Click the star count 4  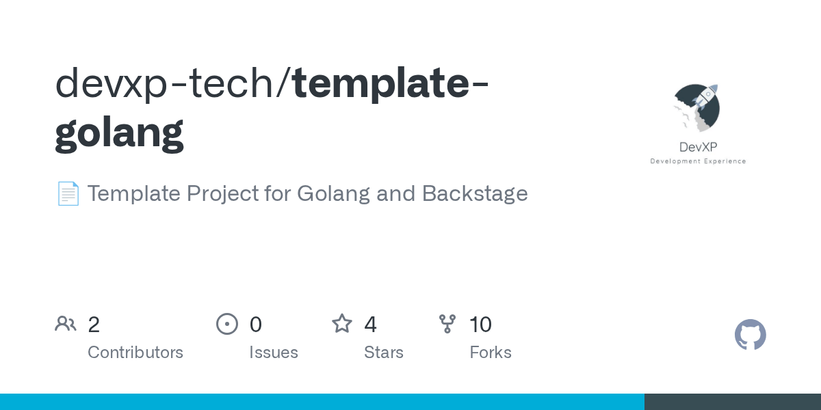370,325
